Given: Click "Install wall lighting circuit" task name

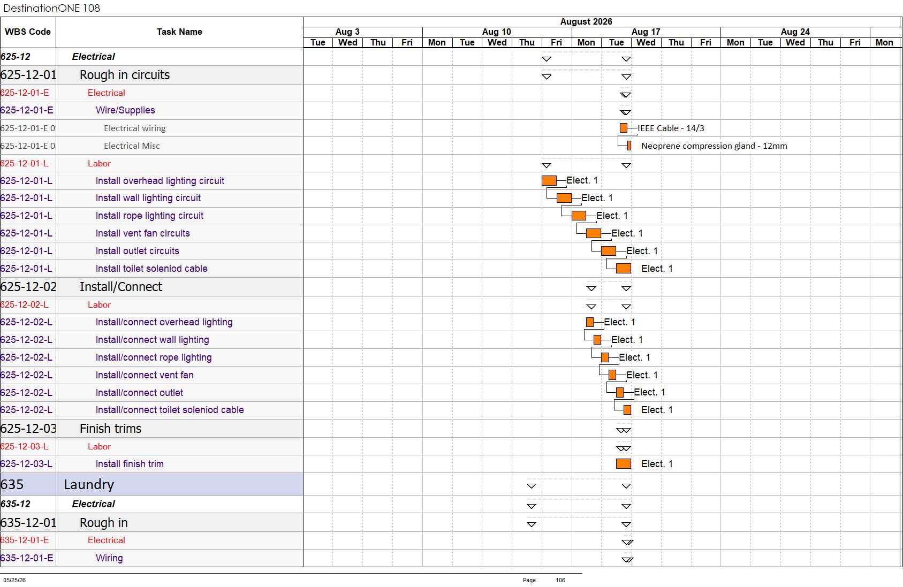Looking at the screenshot, I should [x=148, y=198].
